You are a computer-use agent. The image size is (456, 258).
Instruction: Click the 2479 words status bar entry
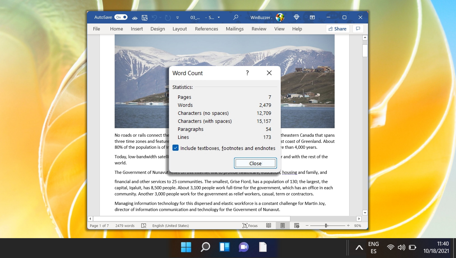pos(125,226)
